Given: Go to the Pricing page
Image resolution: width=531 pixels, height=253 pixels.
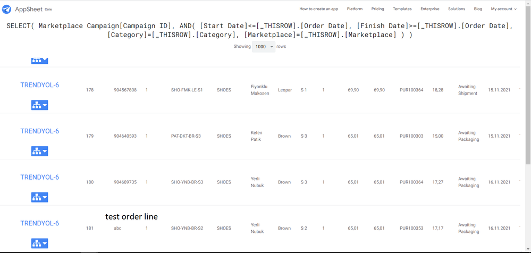Looking at the screenshot, I should (377, 9).
